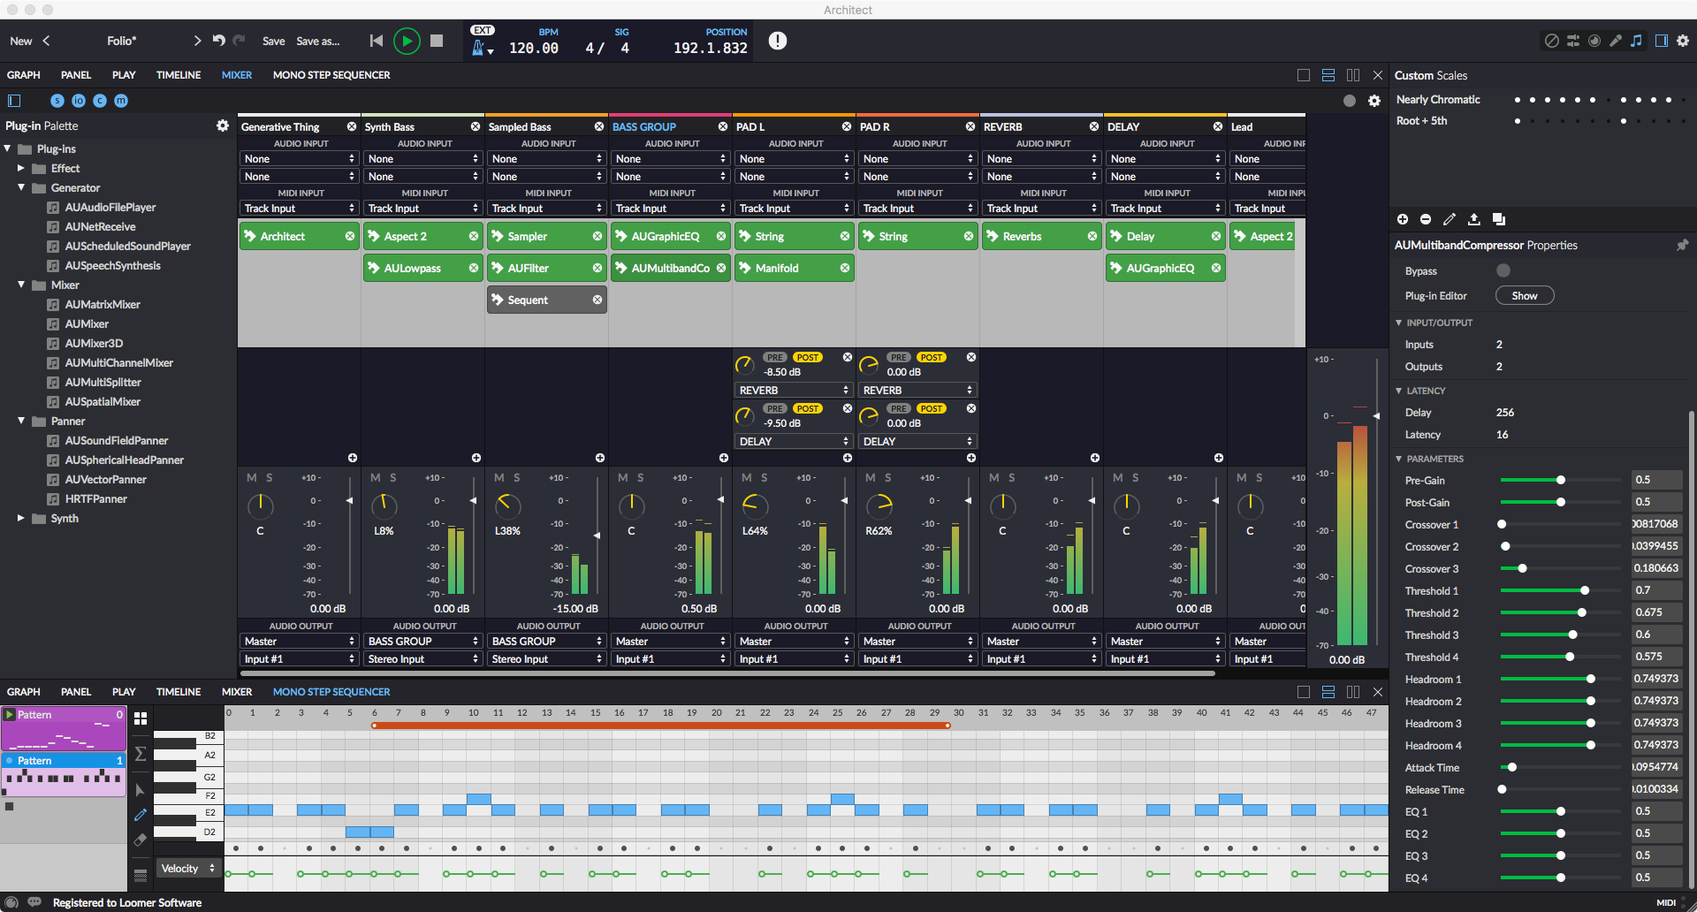The image size is (1697, 912).
Task: Mute the Generative Thing channel
Action: click(252, 477)
